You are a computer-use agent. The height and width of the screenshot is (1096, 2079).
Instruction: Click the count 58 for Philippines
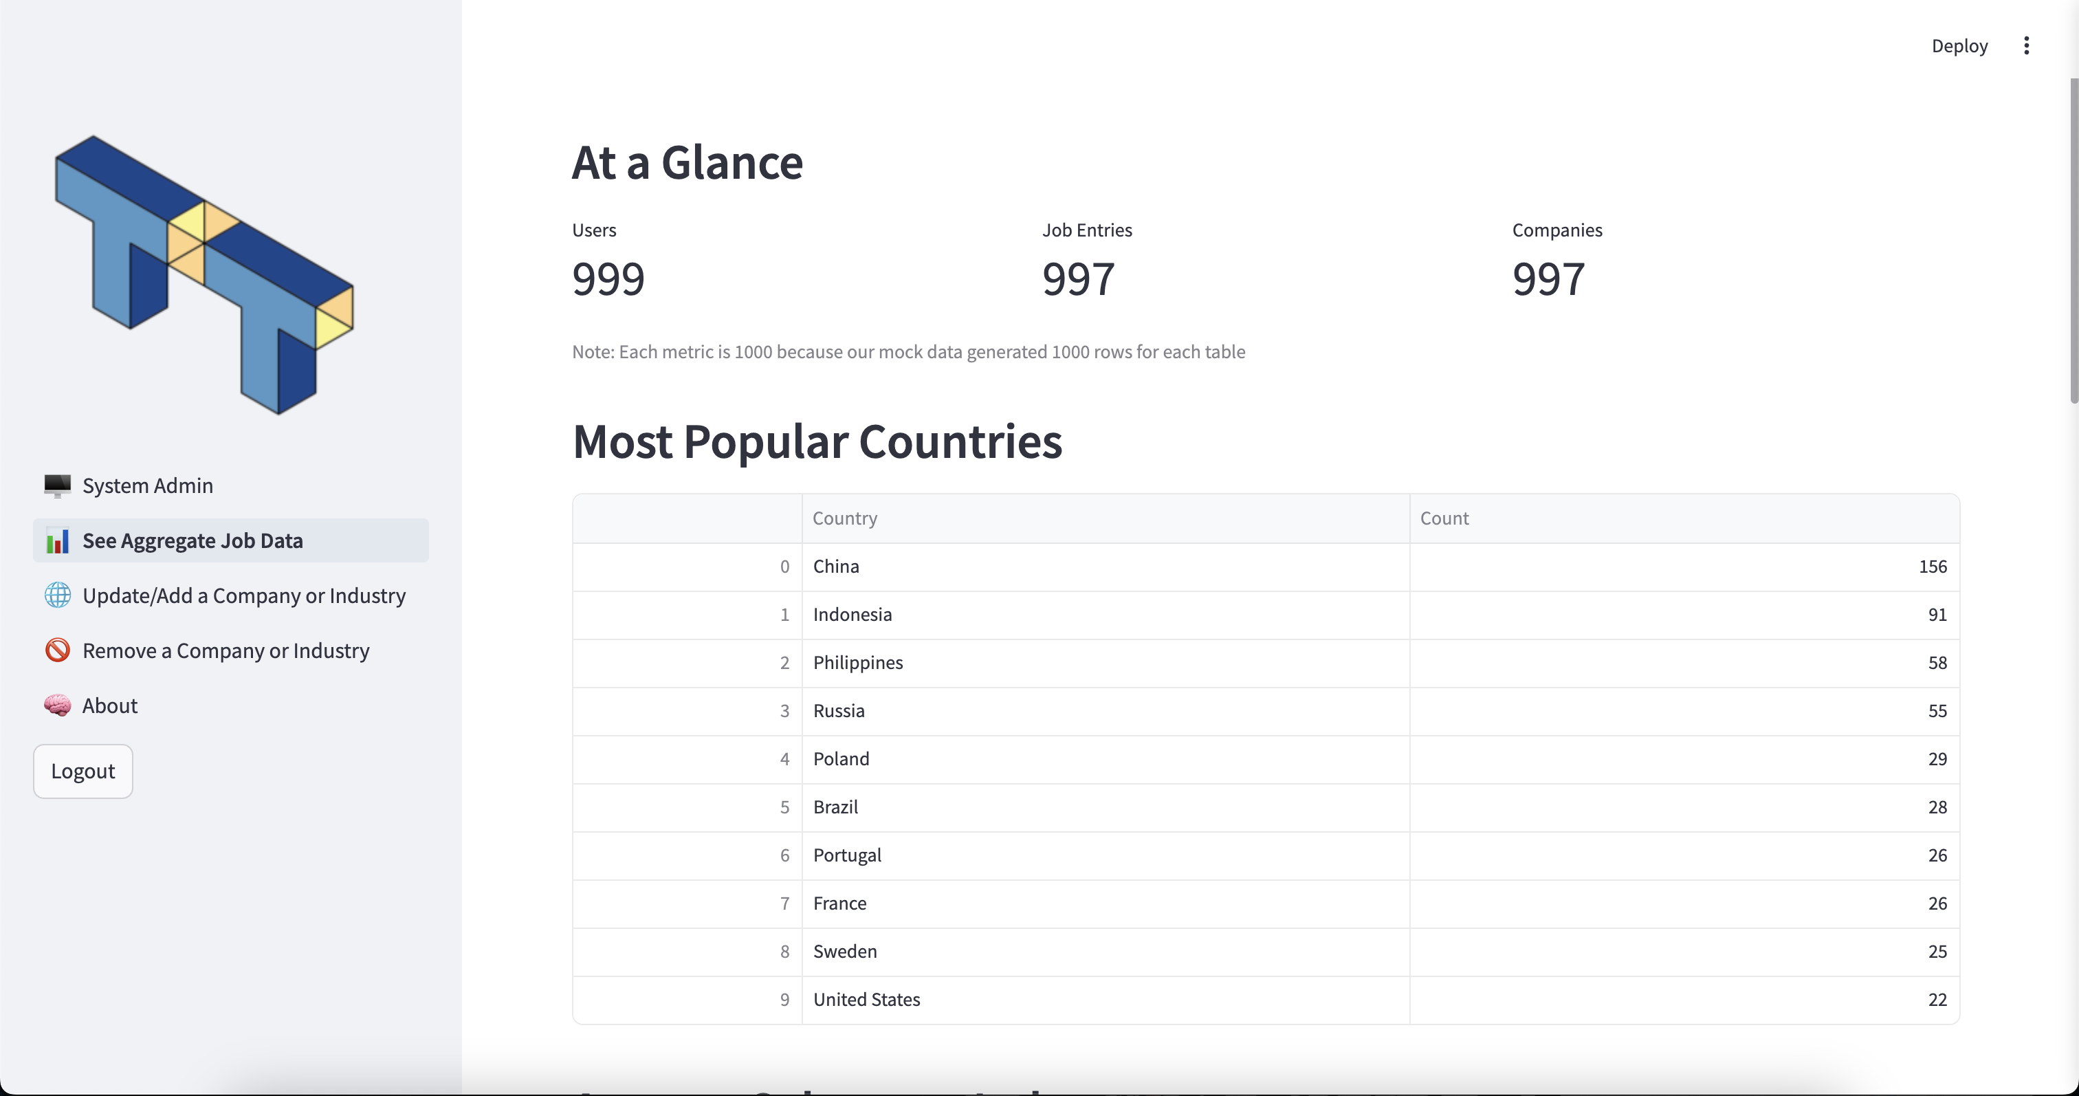point(1684,664)
